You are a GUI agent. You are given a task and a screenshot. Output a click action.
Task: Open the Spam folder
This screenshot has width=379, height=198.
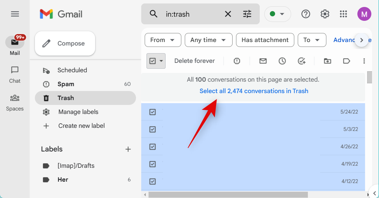pos(66,84)
